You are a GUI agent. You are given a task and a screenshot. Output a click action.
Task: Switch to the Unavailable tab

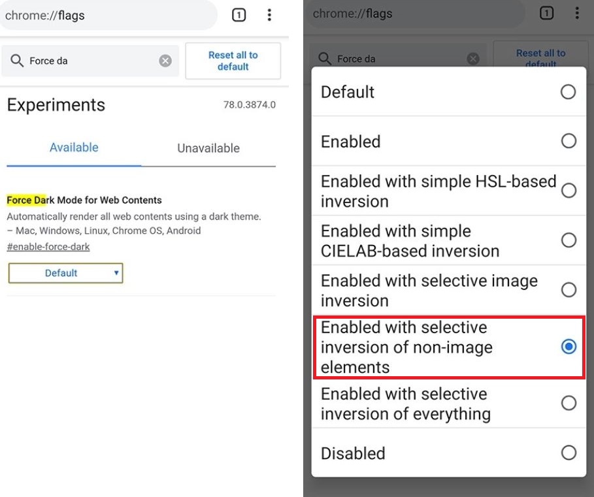[208, 148]
